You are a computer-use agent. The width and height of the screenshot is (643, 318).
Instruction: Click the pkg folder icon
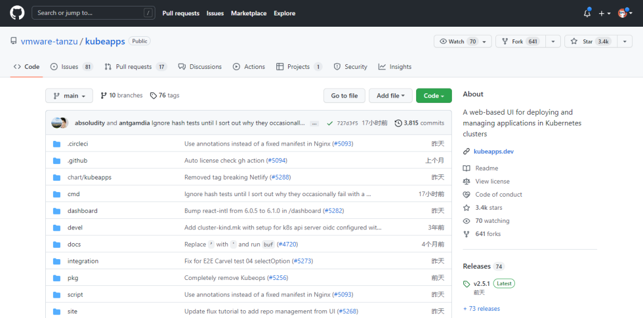[57, 278]
